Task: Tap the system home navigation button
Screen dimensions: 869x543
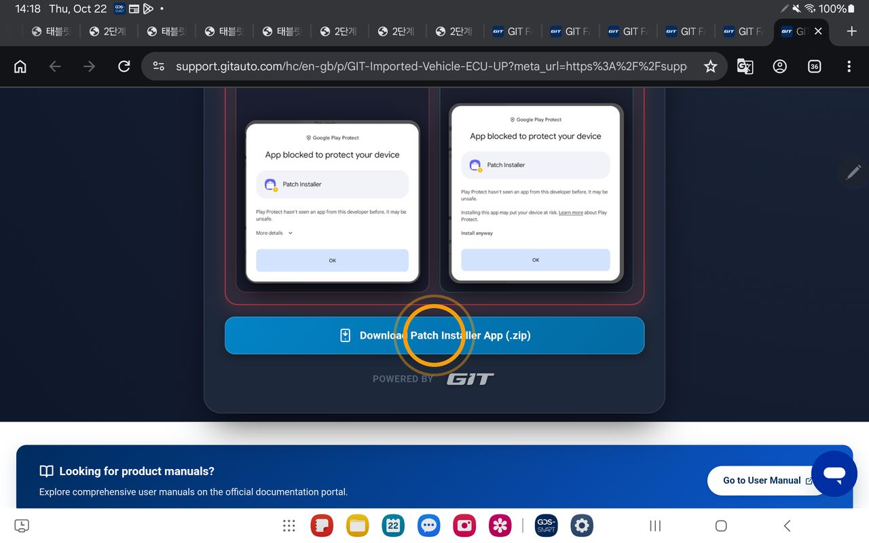Action: pyautogui.click(x=721, y=525)
